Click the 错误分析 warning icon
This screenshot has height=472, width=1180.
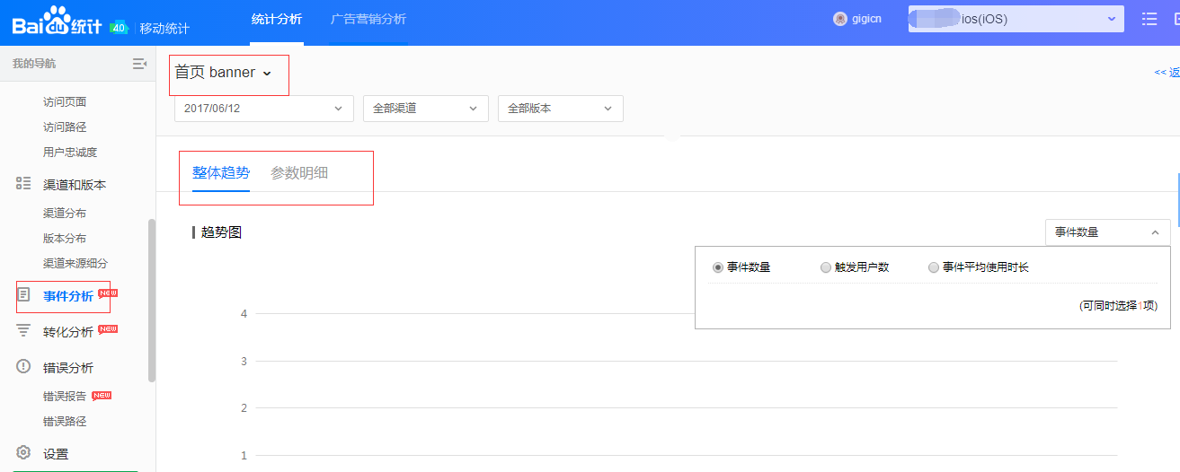[x=24, y=367]
